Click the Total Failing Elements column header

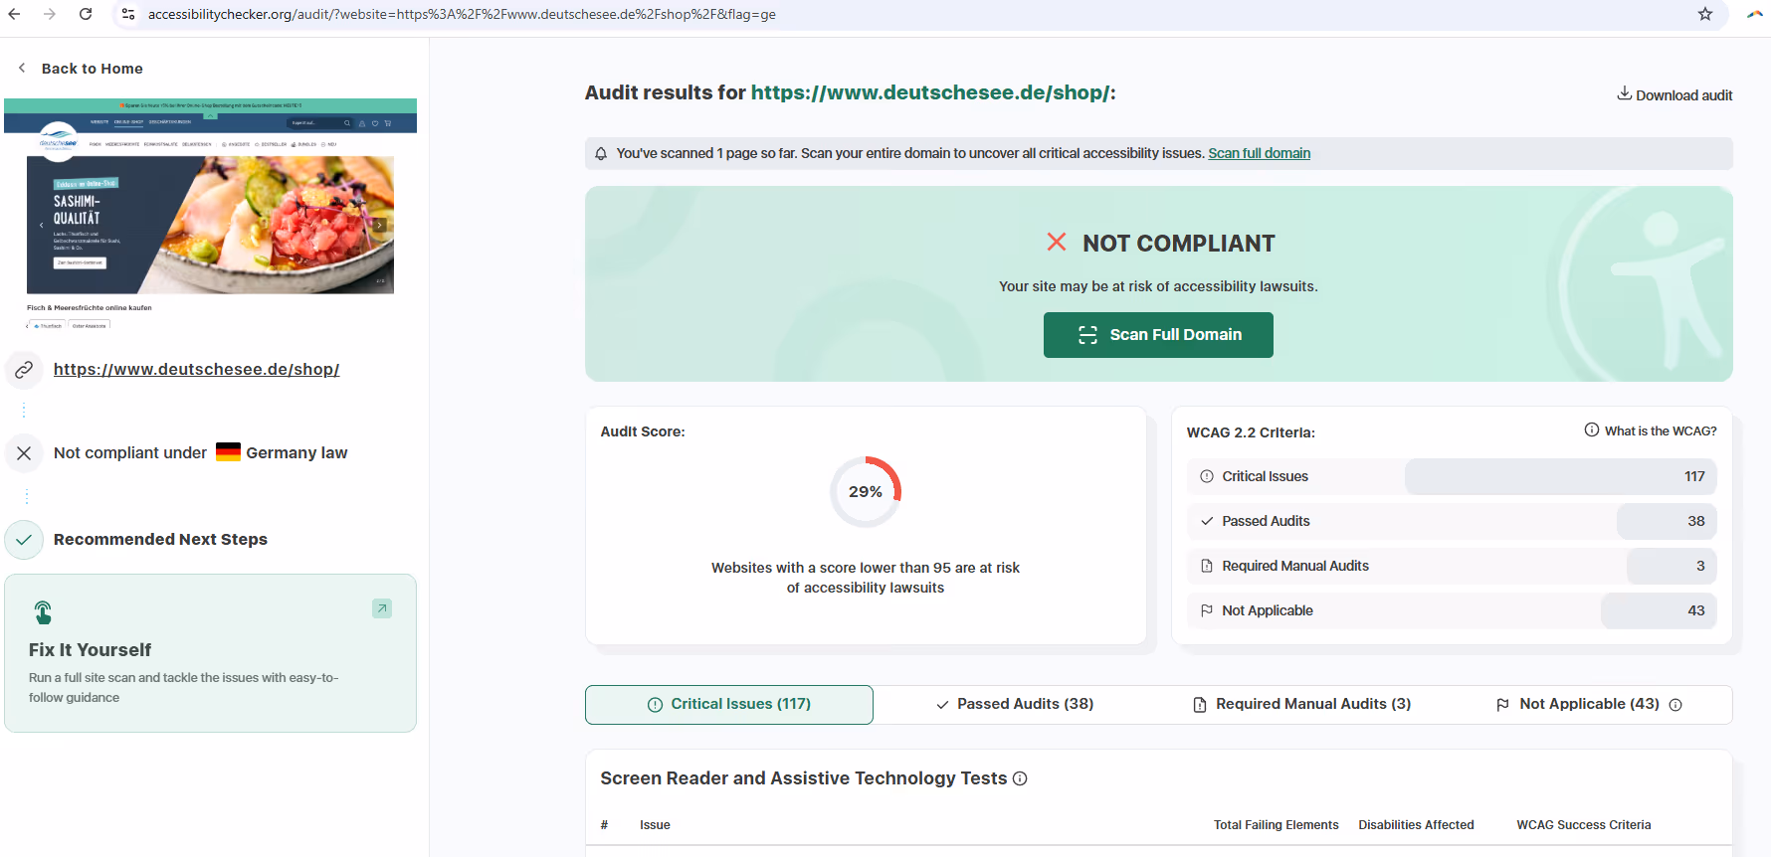pos(1276,824)
